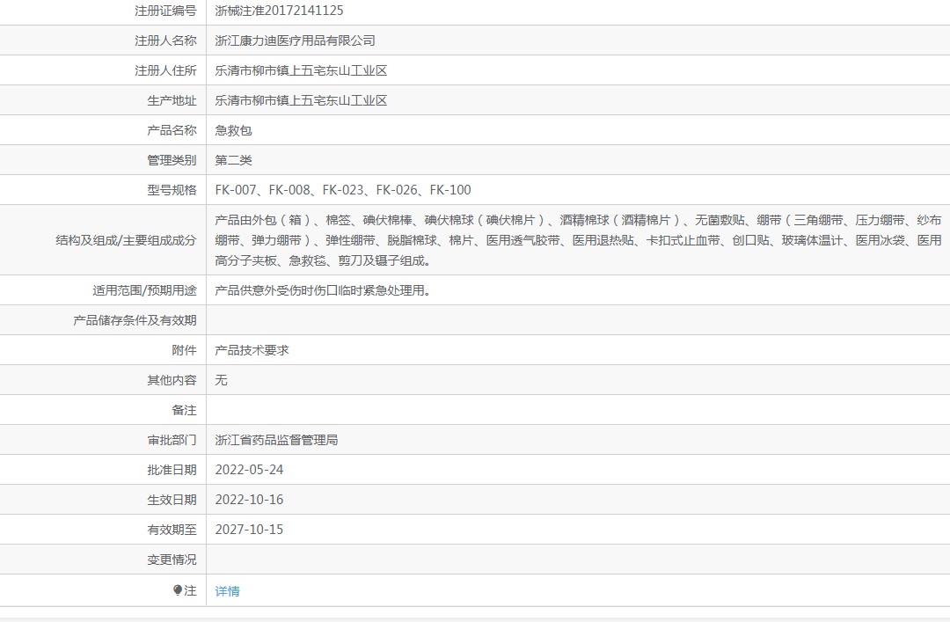Image resolution: width=950 pixels, height=622 pixels.
Task: Click the lightbulb icon beside 注
Action: click(178, 589)
